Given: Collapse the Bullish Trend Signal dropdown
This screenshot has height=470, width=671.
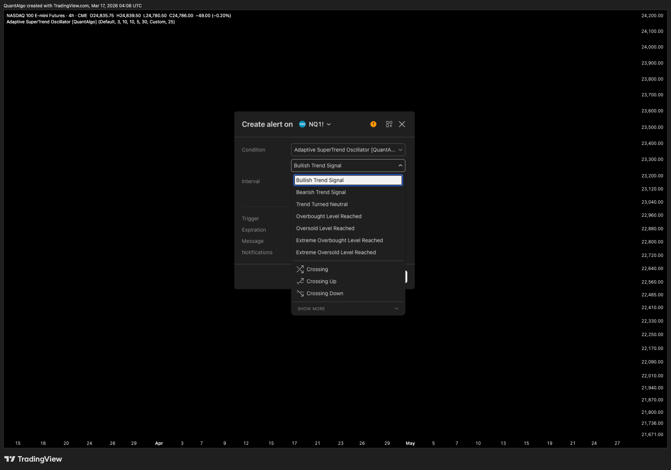Looking at the screenshot, I should click(x=348, y=165).
